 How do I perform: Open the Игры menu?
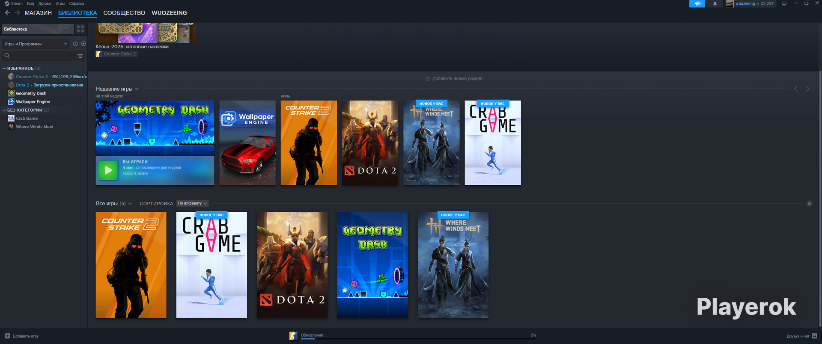60,3
